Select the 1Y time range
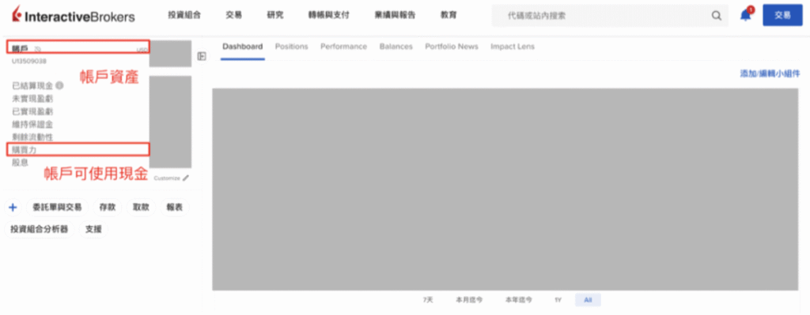 pos(558,299)
